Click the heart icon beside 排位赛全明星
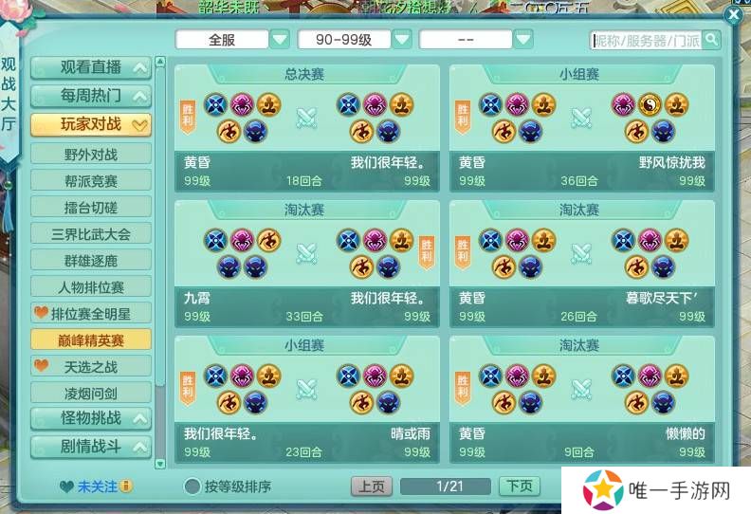The height and width of the screenshot is (514, 751). 42,313
